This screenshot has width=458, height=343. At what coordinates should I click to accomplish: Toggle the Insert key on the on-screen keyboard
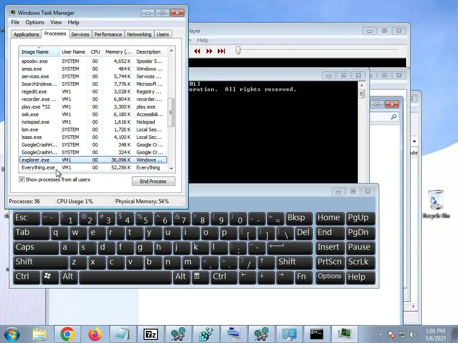[x=330, y=248]
